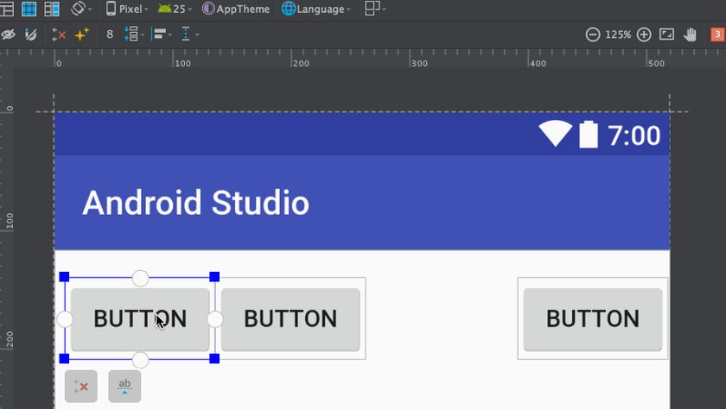726x409 pixels.
Task: Open the Pixel device dropdown
Action: pyautogui.click(x=127, y=9)
